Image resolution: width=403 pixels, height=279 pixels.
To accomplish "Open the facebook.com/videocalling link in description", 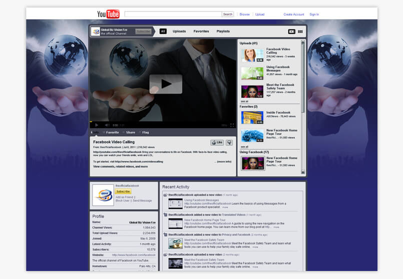I will pos(139,162).
